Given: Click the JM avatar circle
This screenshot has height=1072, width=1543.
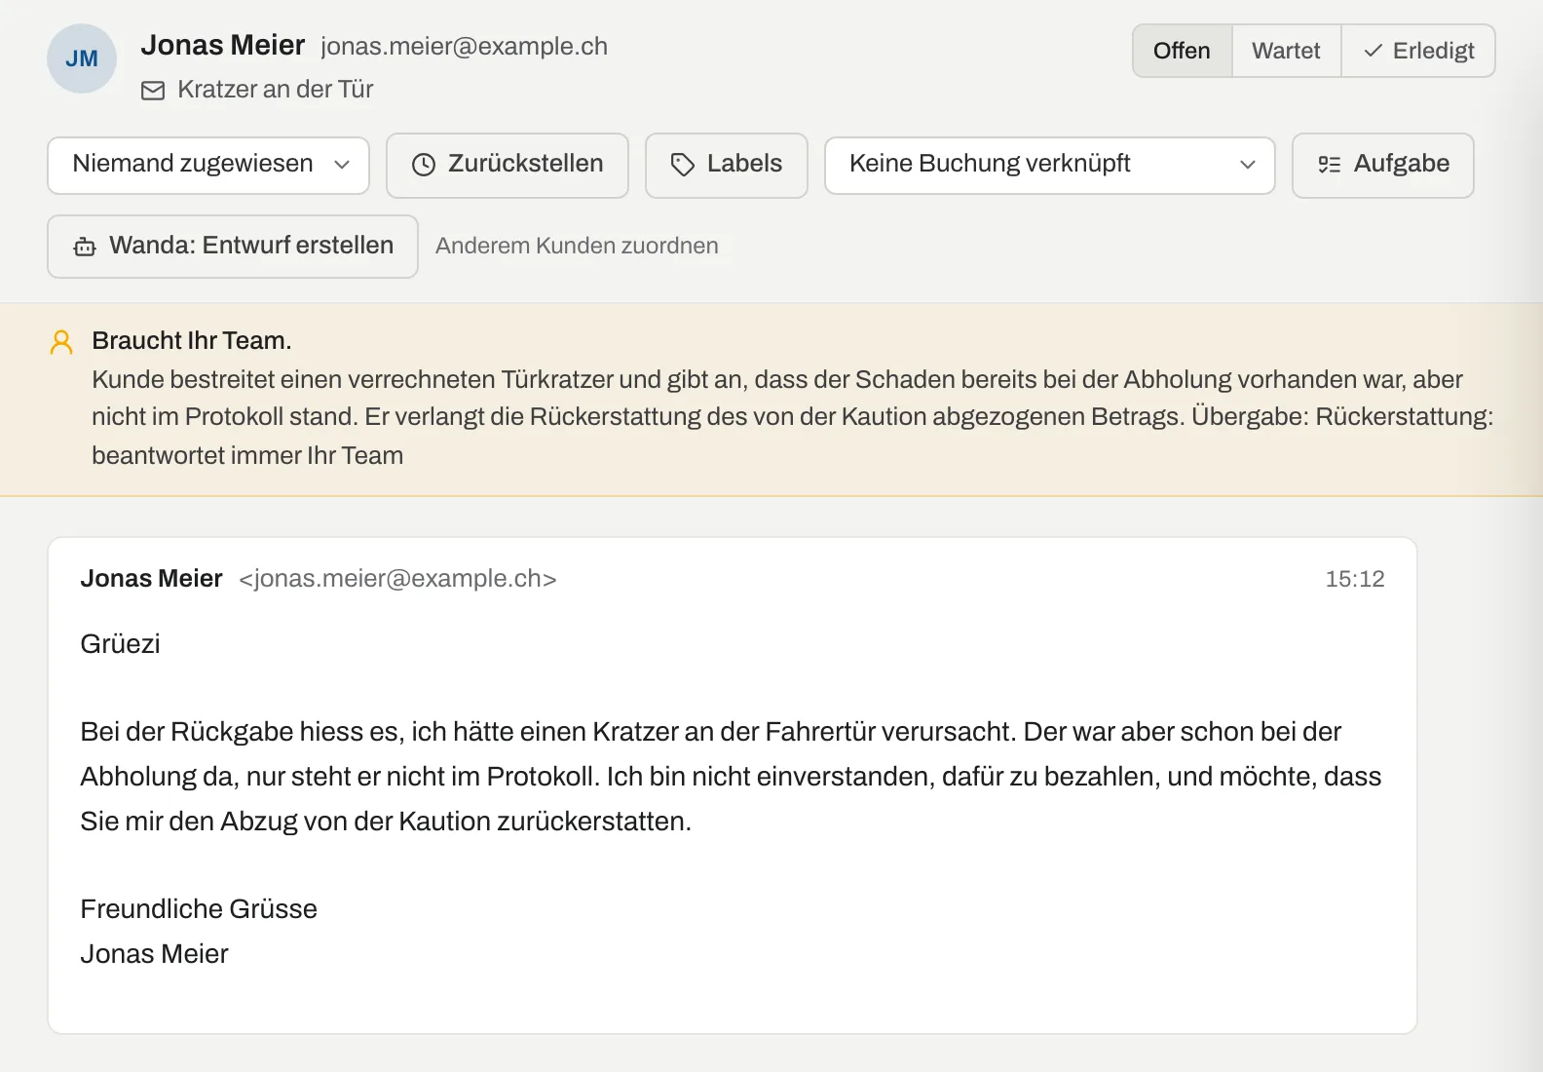Looking at the screenshot, I should point(82,58).
